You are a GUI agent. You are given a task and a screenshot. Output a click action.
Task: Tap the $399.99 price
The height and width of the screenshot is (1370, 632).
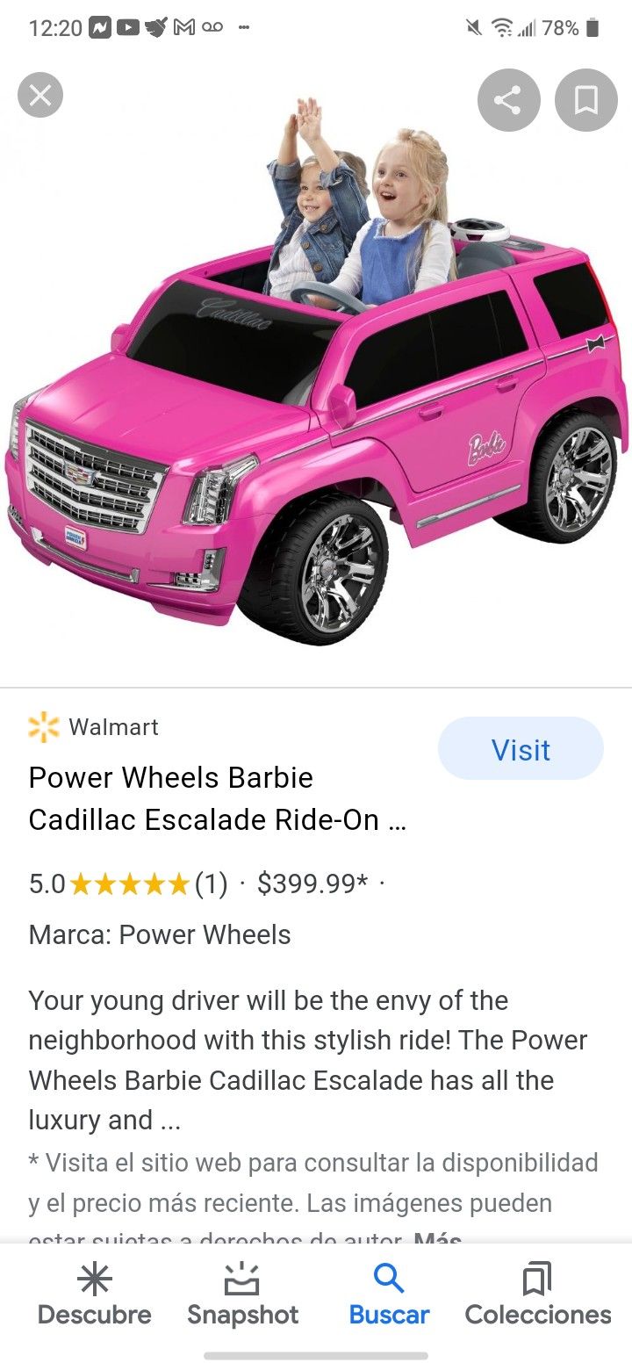click(x=312, y=883)
